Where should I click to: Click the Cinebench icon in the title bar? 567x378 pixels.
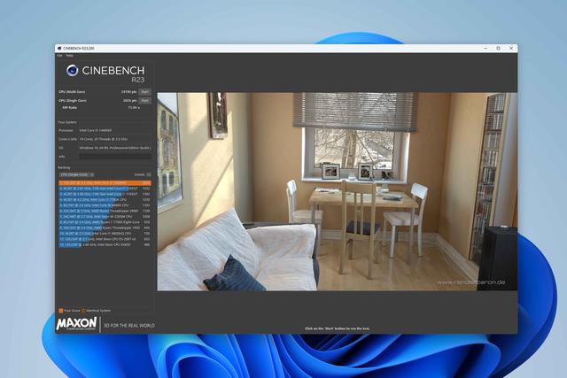(x=59, y=48)
